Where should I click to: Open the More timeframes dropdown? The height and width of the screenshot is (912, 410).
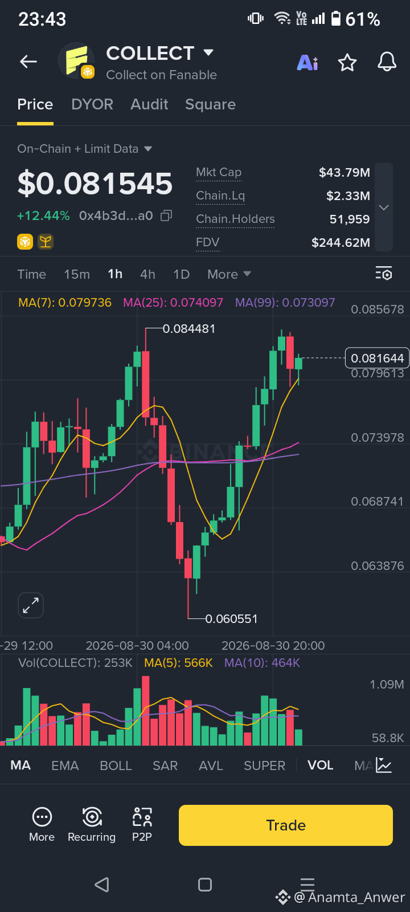[x=229, y=274]
